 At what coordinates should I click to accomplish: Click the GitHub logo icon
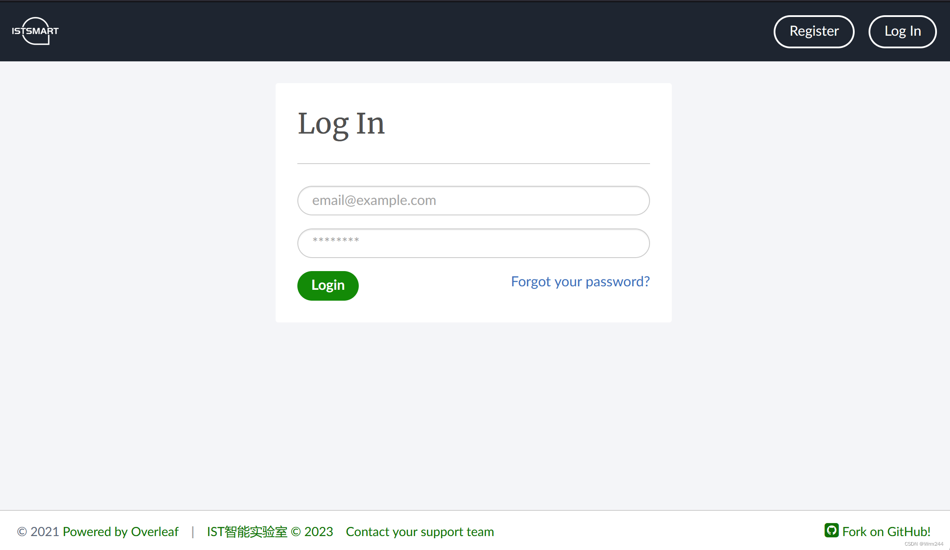point(833,531)
